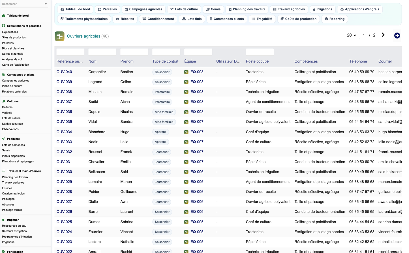Screen dimensions: 409x253
Task: Click the Irrigation droplet section icon
Action: click(x=3, y=220)
